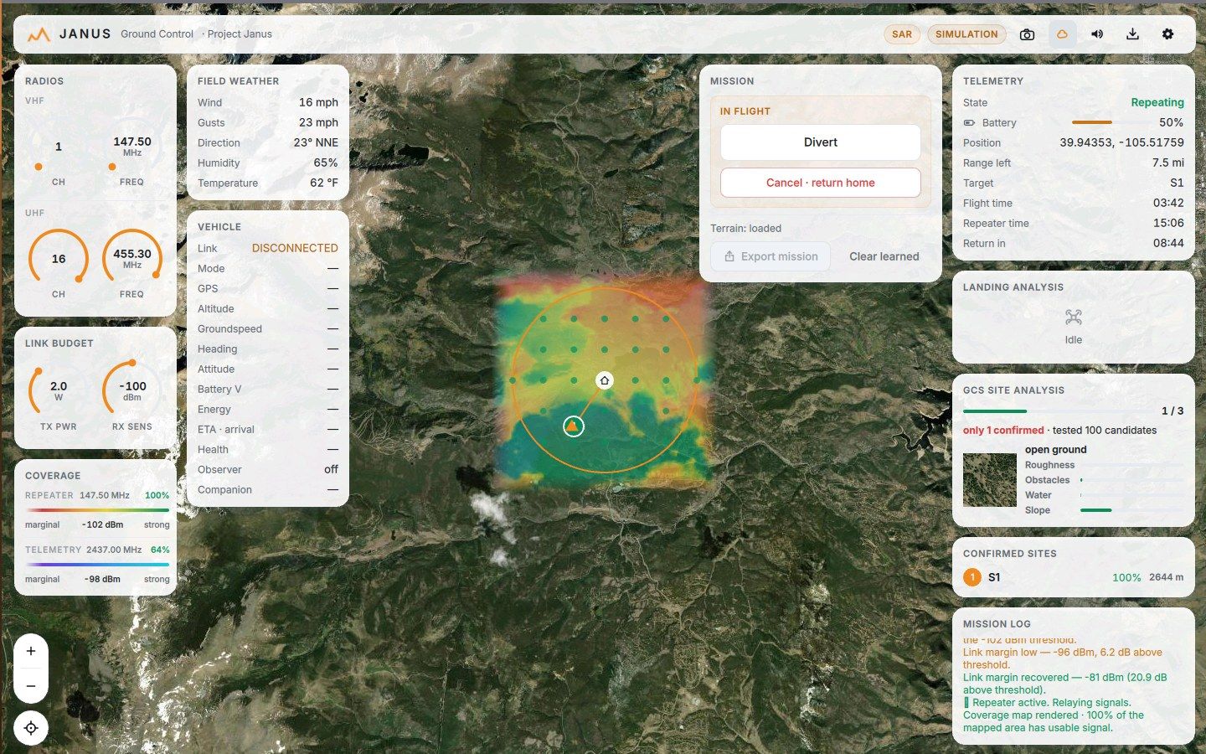Screen dimensions: 1206x754
Task: Click the idle drone icon in Landing Analysis
Action: pyautogui.click(x=1074, y=318)
